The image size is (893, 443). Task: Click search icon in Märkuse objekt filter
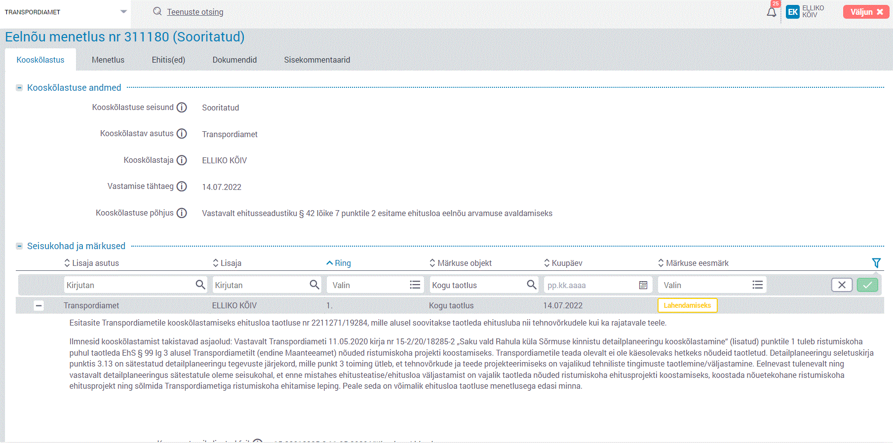531,285
